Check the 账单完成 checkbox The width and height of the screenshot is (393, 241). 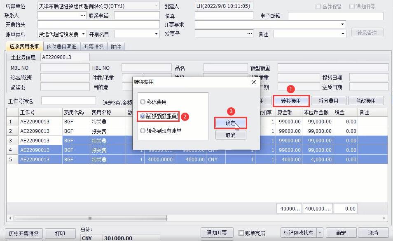[x=241, y=233]
